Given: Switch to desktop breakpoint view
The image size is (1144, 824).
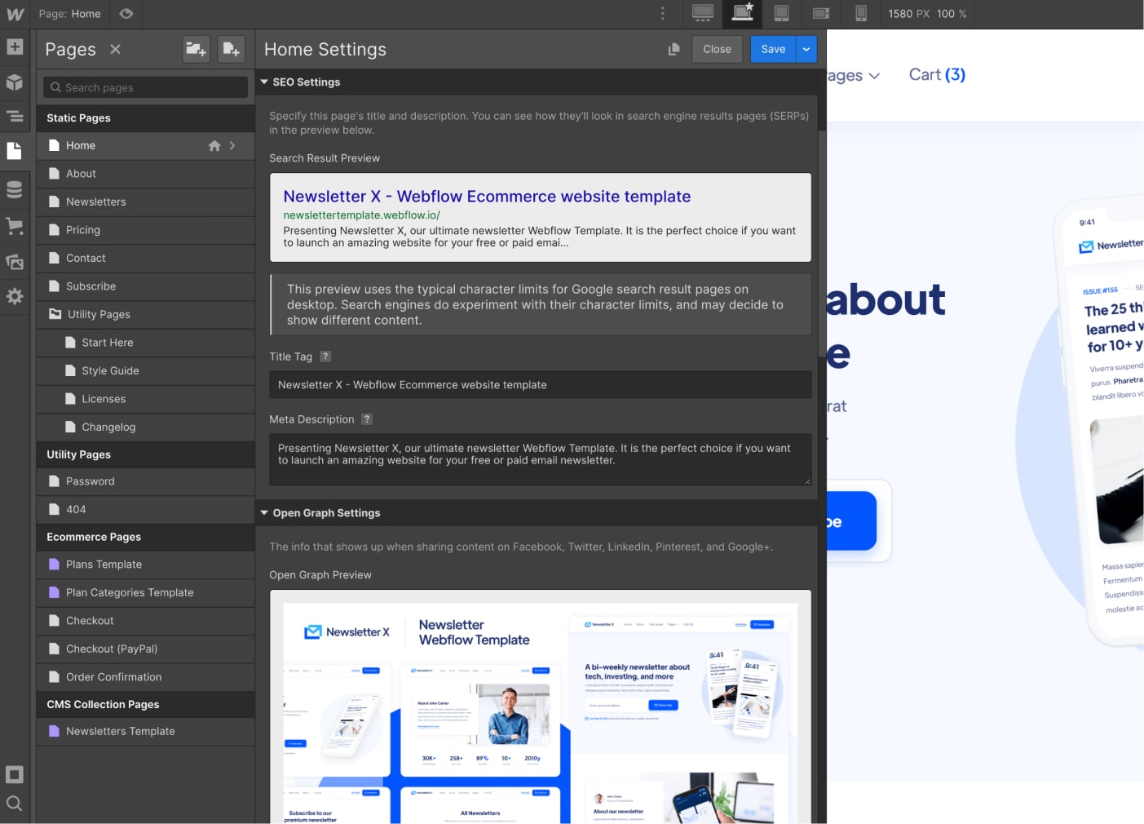Looking at the screenshot, I should tap(702, 13).
